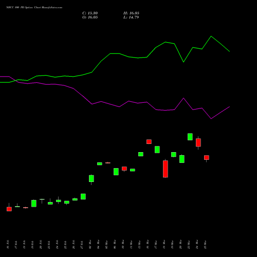Click the green indicator line's highest peak
The width and height of the screenshot is (257, 257).
211,36
